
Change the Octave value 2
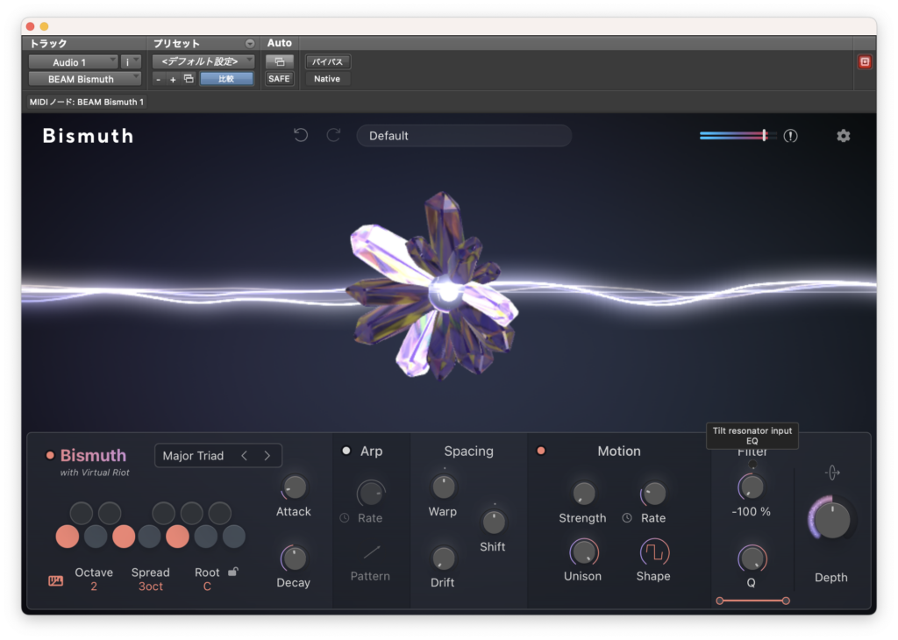(94, 587)
